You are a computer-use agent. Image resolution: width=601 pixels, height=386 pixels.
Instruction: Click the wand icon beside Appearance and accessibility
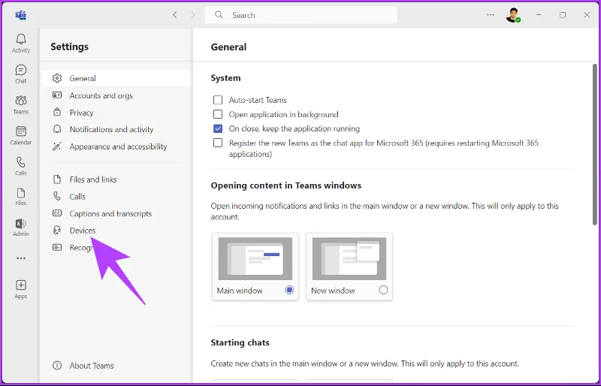coord(57,146)
